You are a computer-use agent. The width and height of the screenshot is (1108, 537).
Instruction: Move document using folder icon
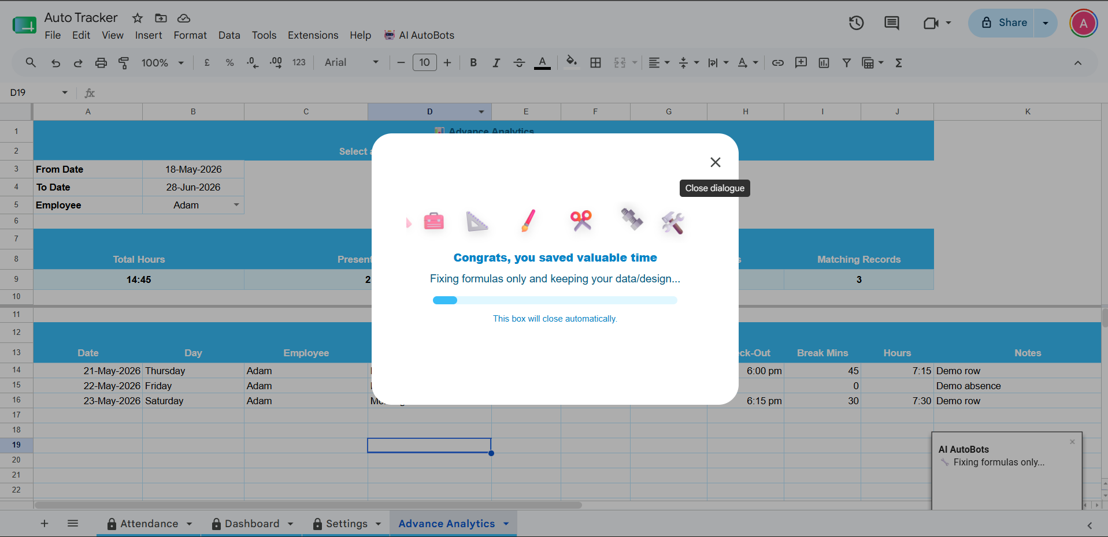tap(161, 18)
